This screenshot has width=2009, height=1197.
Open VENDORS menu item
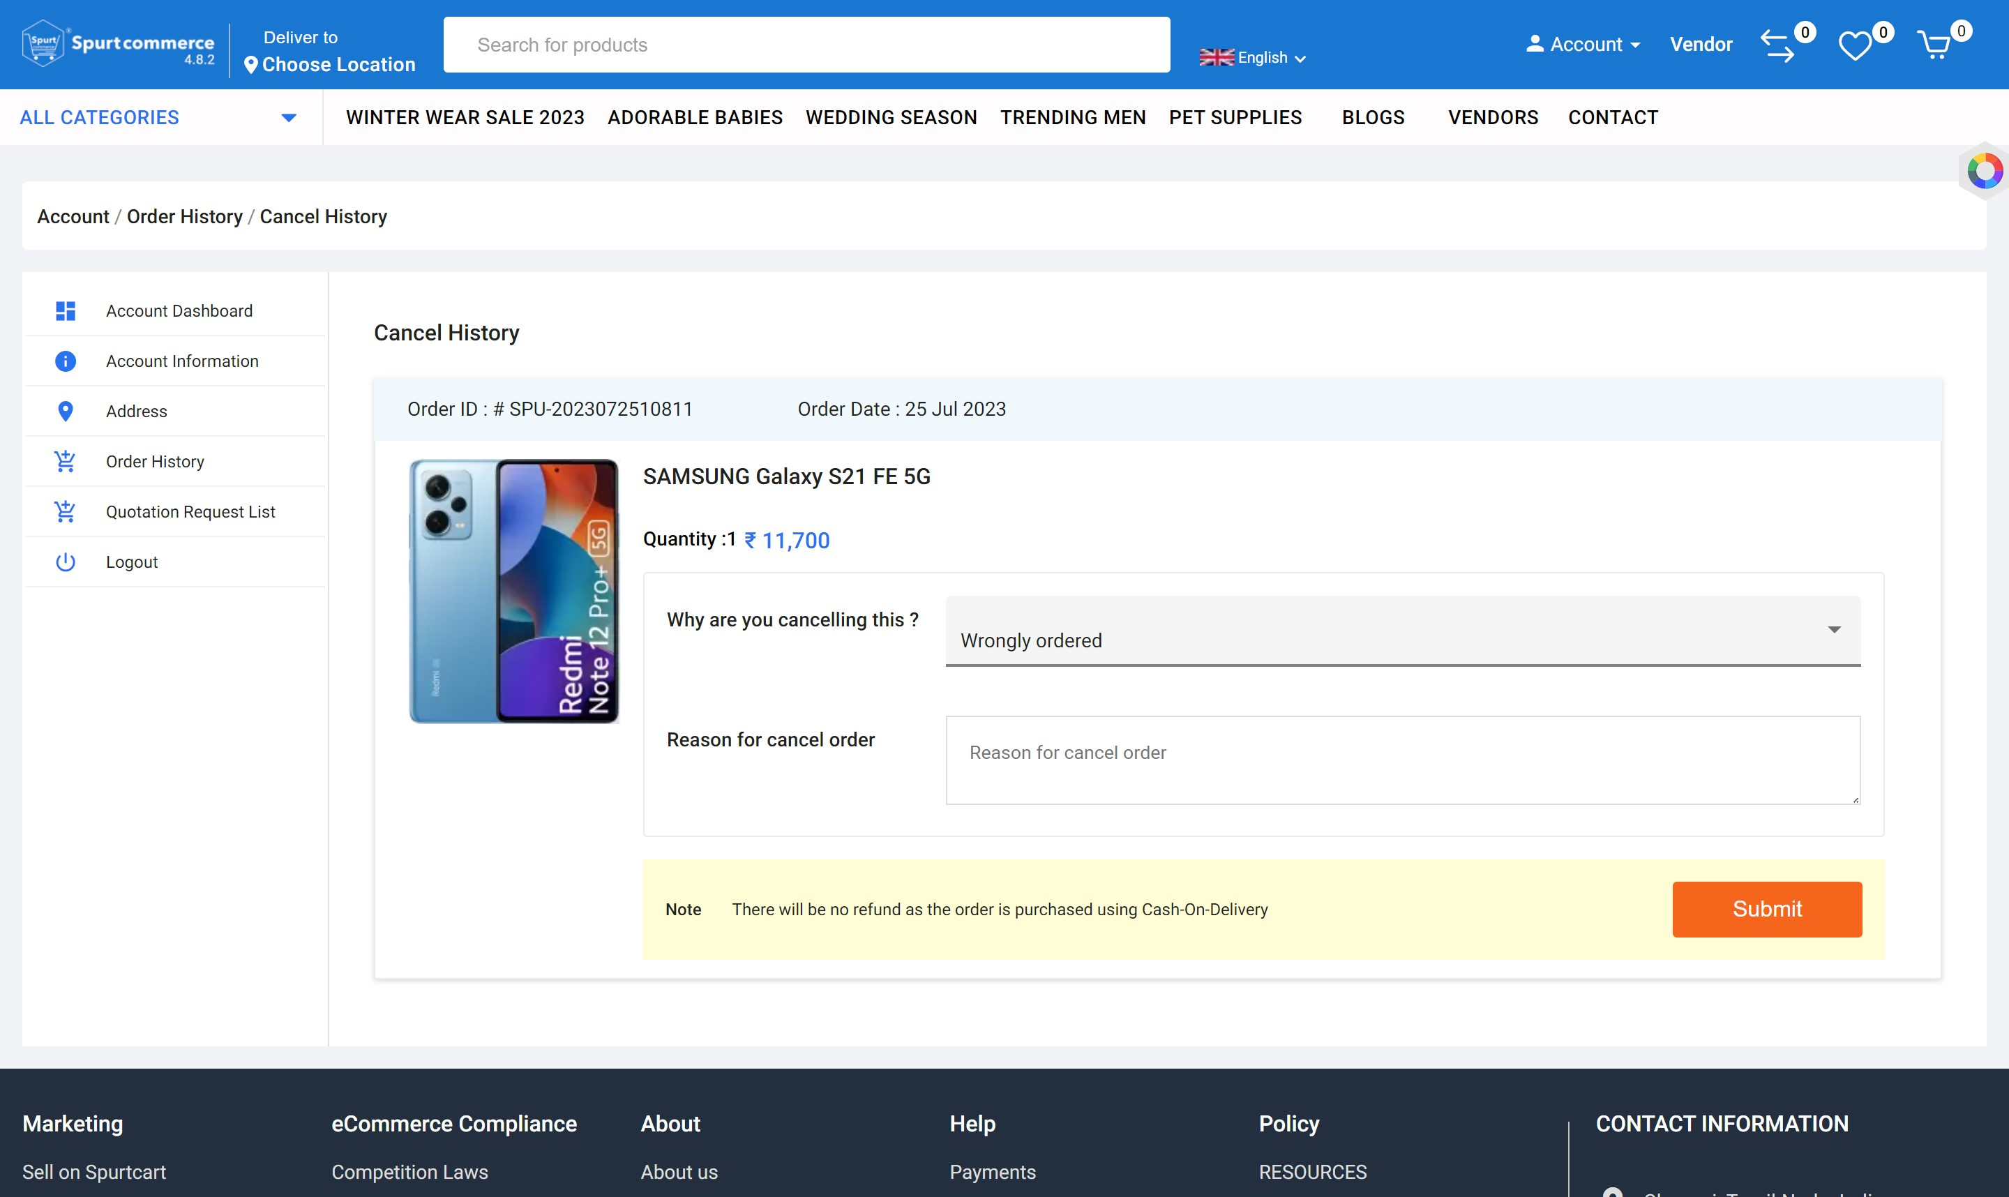coord(1493,118)
